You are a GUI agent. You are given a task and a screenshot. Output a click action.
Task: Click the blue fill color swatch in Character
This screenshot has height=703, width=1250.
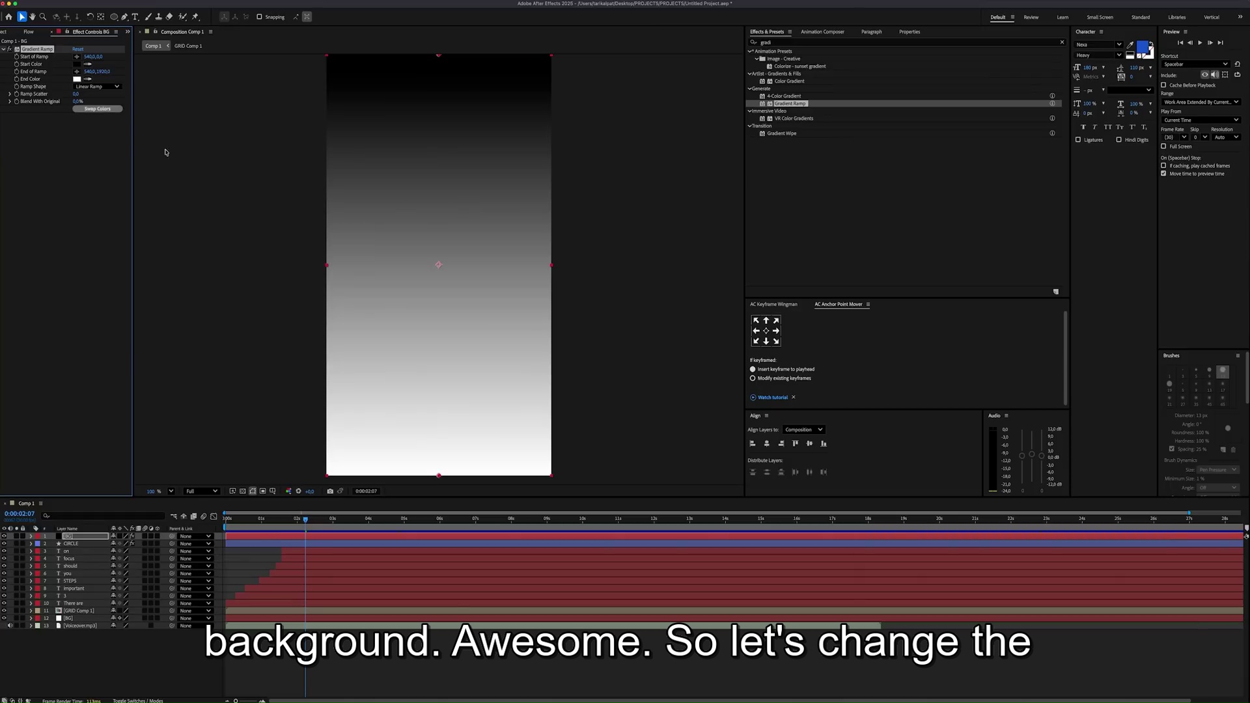coord(1143,47)
